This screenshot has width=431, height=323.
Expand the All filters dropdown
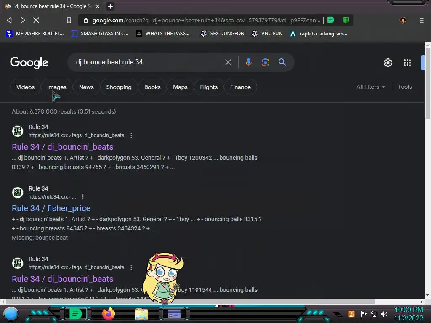coord(370,87)
